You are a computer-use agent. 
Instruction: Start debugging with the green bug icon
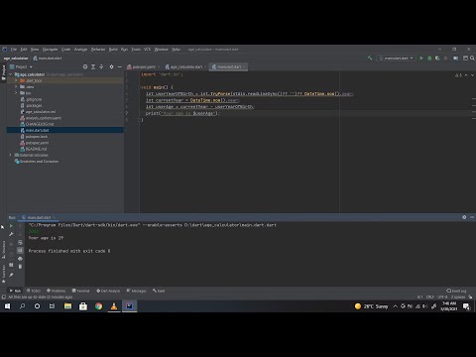click(429, 59)
